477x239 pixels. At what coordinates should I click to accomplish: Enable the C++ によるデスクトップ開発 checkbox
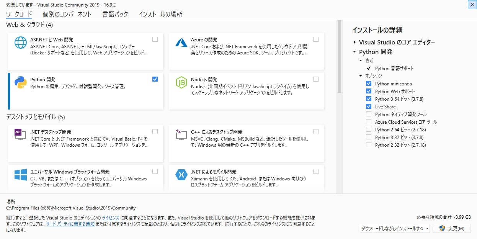316,131
